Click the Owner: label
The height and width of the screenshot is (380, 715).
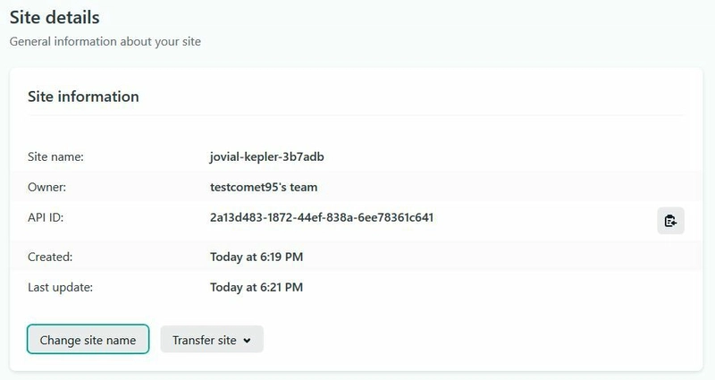click(x=47, y=188)
